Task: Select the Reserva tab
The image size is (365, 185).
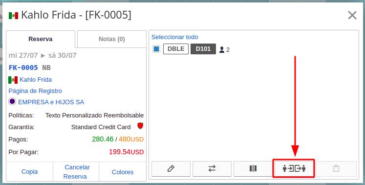Action: tap(41, 39)
